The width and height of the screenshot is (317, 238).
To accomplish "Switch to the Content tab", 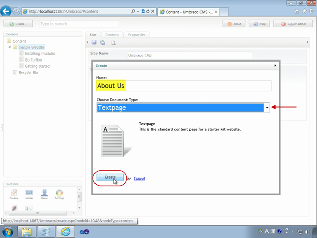I will 112,35.
